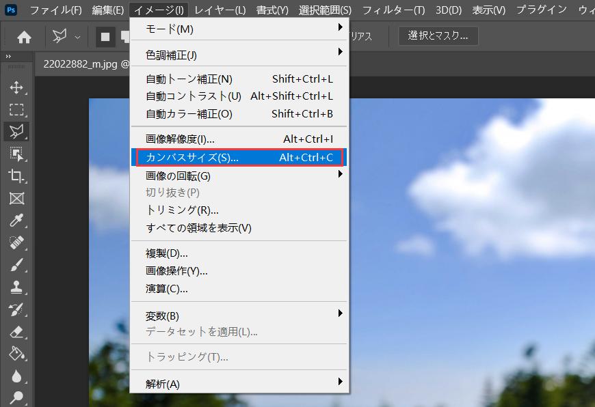Select the Move tool
Screen dimensions: 595x407
(16, 87)
